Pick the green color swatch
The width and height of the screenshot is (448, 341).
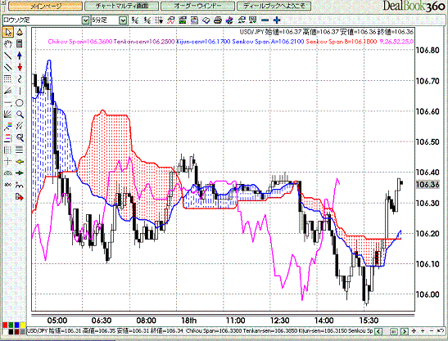[x=11, y=325]
